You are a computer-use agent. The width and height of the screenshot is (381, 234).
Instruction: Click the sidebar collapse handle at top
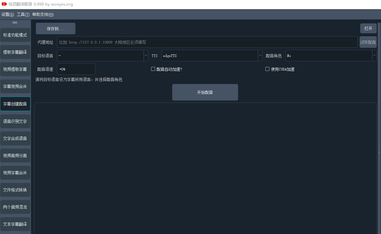15,22
